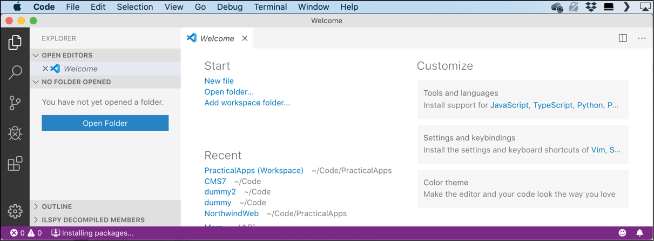This screenshot has height=241, width=654.
Task: Click the feedback smiley in status bar
Action: click(622, 233)
